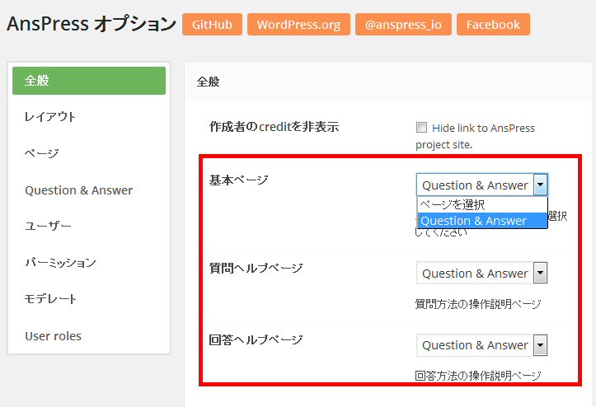Viewport: 596px width, 407px height.
Task: Click the 基本ページ dropdown arrow
Action: click(x=540, y=185)
